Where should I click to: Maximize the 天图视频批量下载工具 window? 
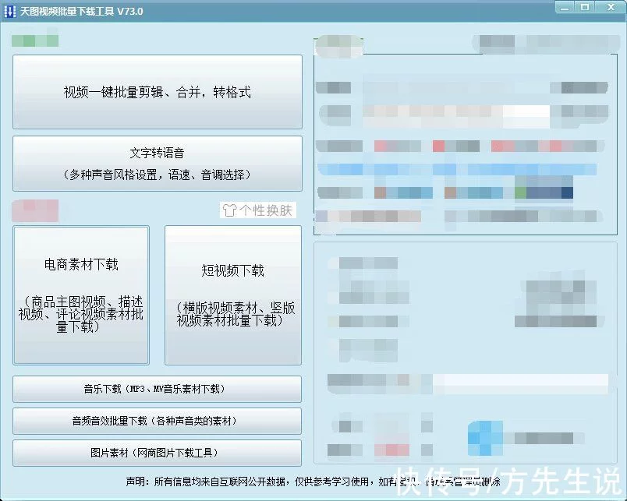pyautogui.click(x=585, y=7)
